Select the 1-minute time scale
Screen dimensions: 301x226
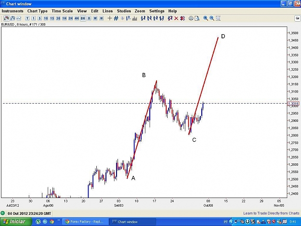(33, 18)
